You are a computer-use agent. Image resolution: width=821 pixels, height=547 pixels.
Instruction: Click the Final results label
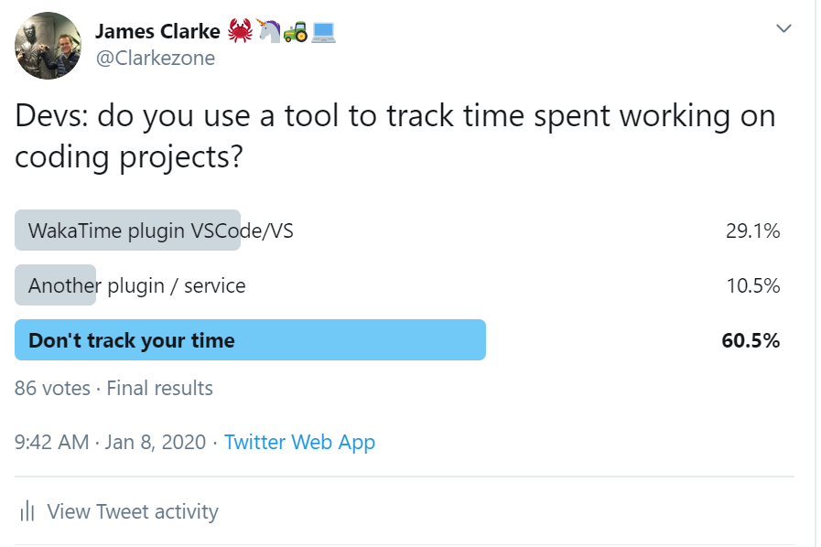pyautogui.click(x=158, y=388)
